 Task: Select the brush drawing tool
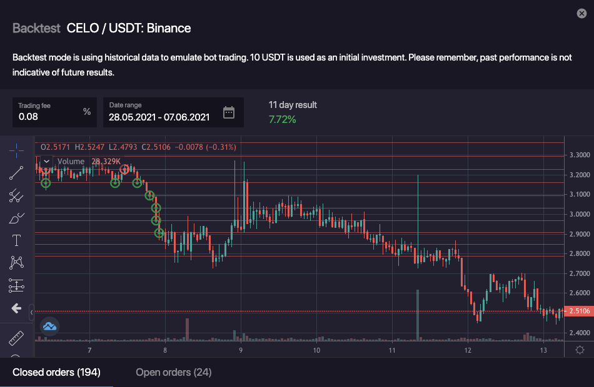click(16, 218)
